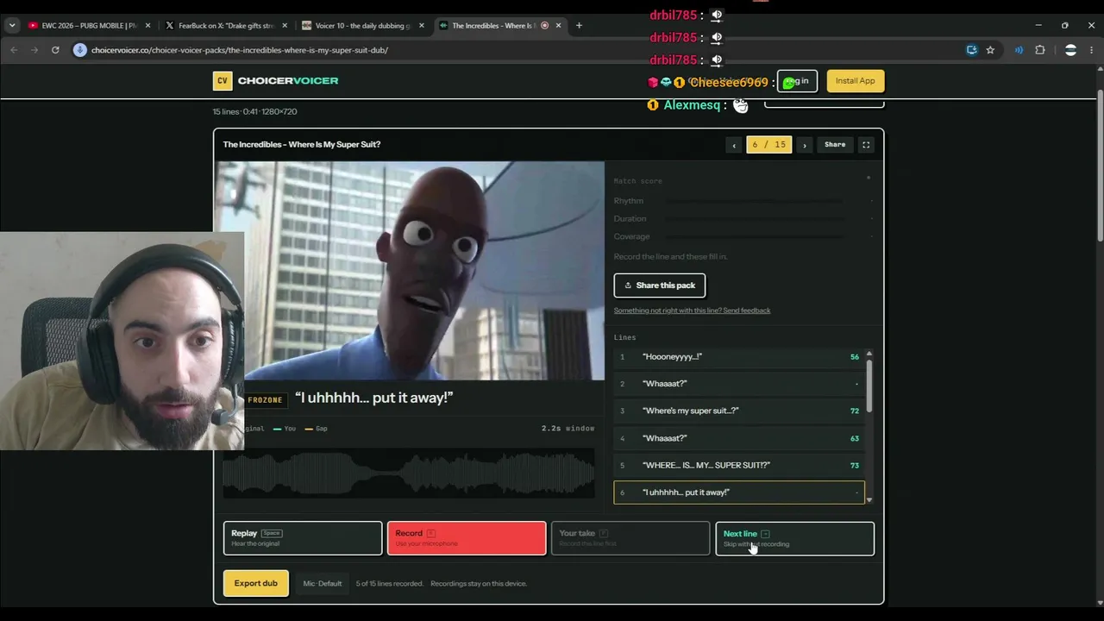Click the audio-playing speaker icon in the toolbar

coord(1019,50)
